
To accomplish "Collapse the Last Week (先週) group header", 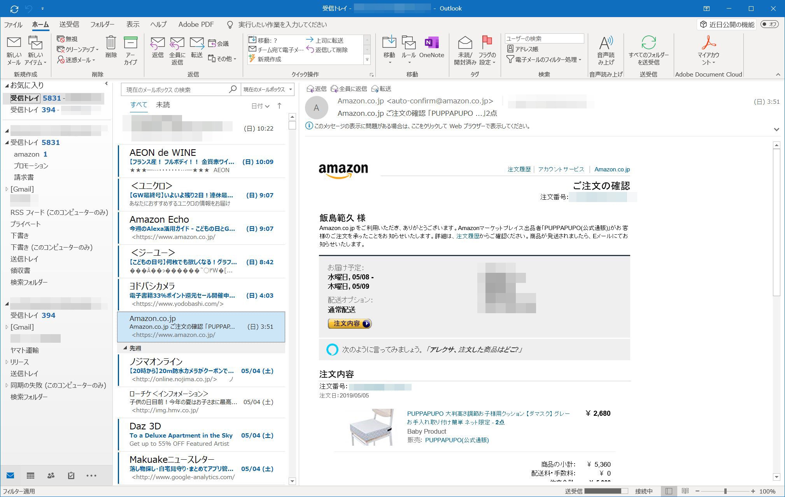I will 125,348.
